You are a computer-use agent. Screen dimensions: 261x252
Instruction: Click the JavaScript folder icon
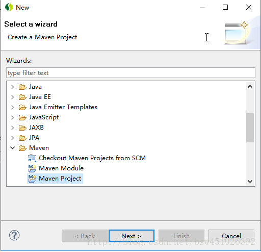coord(22,117)
